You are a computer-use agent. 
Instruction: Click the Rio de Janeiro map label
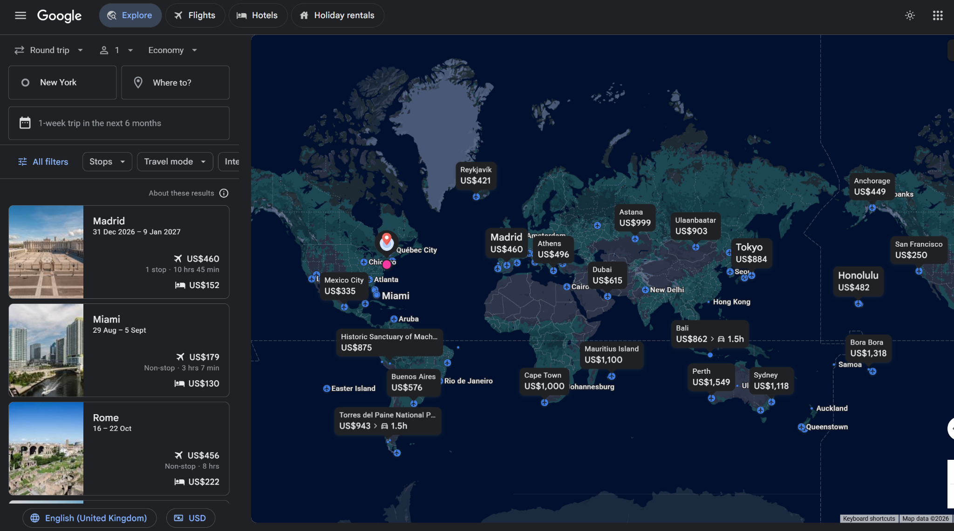pos(468,381)
